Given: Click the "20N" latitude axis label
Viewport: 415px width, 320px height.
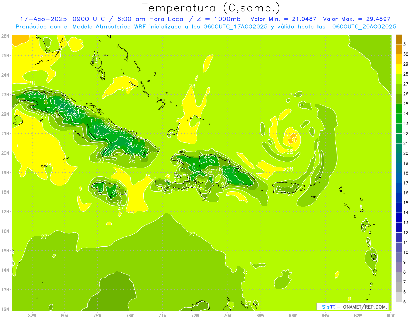Looking at the screenshot, I should (x=5, y=153).
